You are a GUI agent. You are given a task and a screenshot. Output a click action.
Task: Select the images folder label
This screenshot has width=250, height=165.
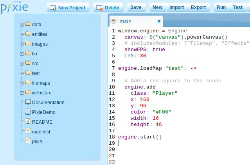point(40,44)
